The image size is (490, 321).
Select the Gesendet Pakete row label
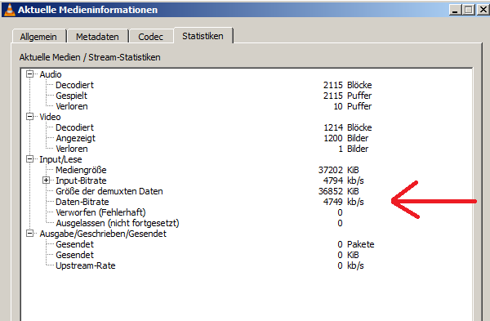pyautogui.click(x=74, y=244)
